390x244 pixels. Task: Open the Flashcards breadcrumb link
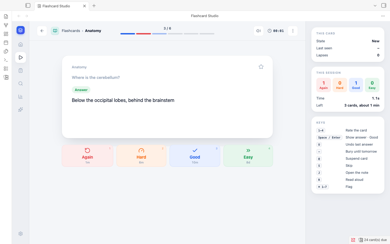(71, 31)
